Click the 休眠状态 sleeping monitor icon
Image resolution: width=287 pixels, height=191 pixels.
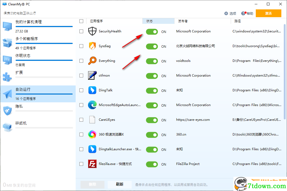tap(8, 60)
